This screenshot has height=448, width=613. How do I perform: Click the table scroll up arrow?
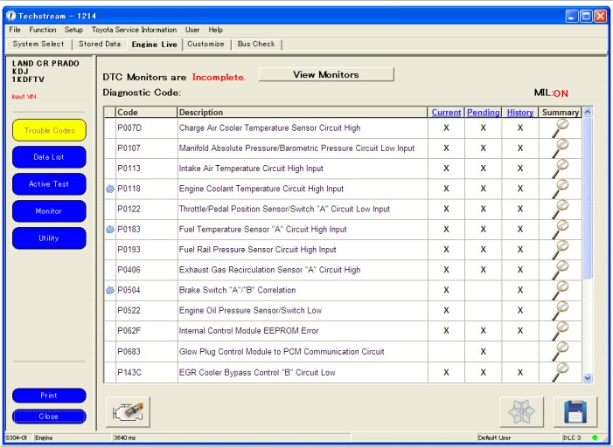[x=587, y=113]
